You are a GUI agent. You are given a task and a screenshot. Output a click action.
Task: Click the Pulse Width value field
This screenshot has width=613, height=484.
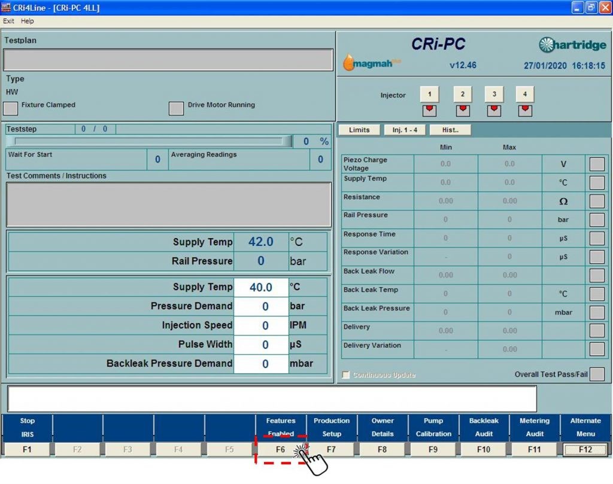(261, 345)
